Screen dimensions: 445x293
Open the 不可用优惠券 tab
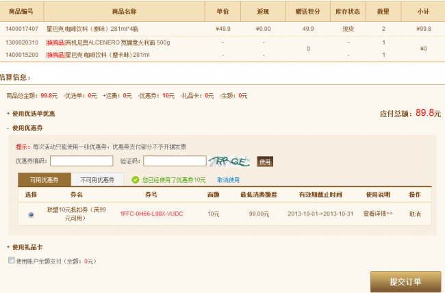coord(97,179)
